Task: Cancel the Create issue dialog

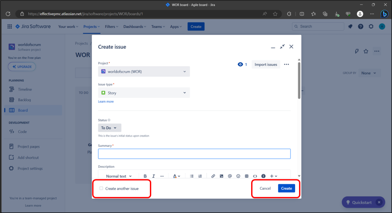Action: [265, 188]
